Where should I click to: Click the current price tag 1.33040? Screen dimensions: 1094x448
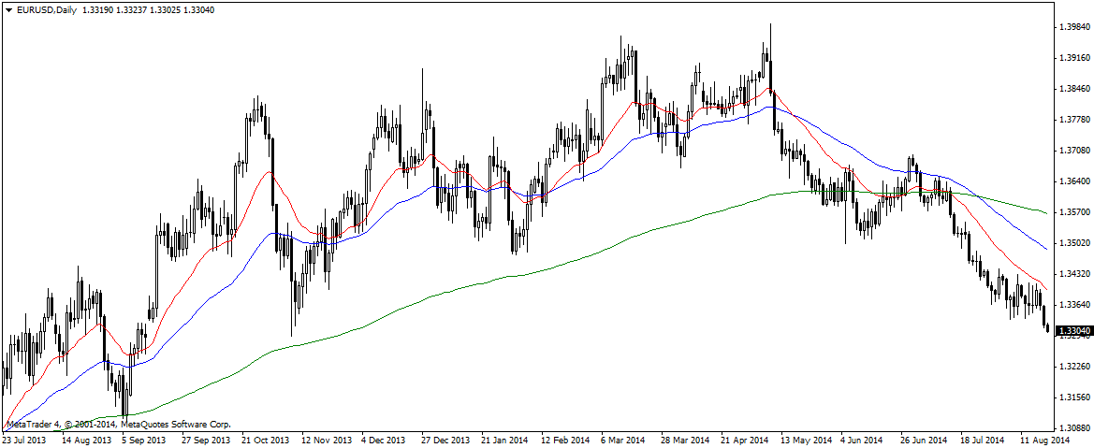(x=1072, y=330)
